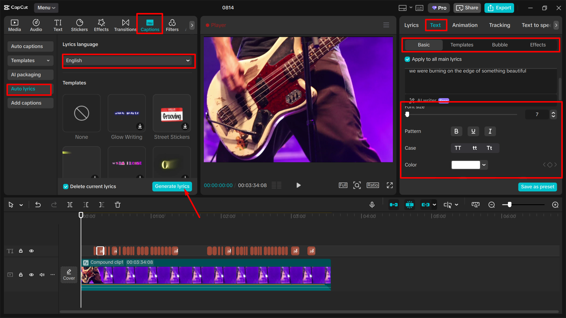Image resolution: width=566 pixels, height=318 pixels.
Task: Select the Filters panel icon
Action: point(172,25)
